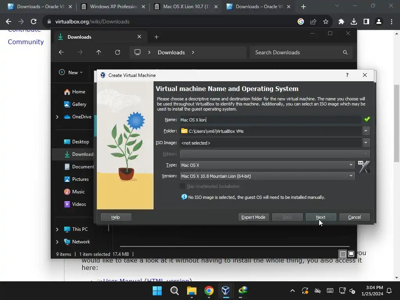Image resolution: width=400 pixels, height=300 pixels.
Task: Click the share icon in Chrome address bar
Action: (313, 22)
